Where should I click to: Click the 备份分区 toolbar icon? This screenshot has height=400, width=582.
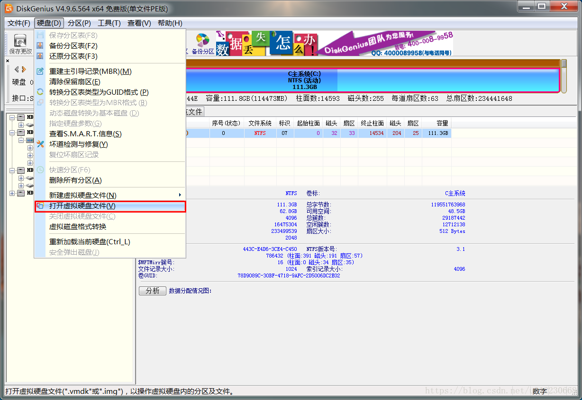203,44
